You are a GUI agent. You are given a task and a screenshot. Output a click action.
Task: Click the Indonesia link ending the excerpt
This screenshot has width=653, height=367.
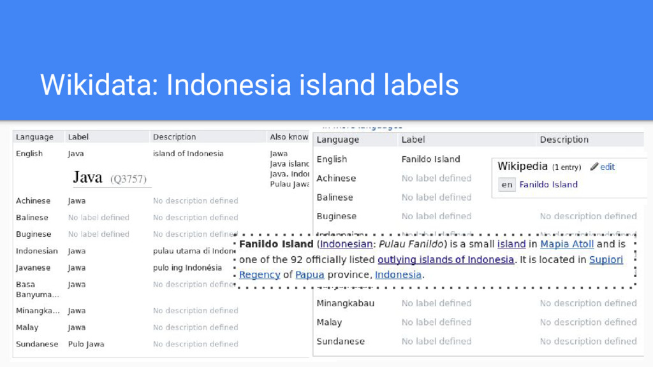click(x=398, y=275)
